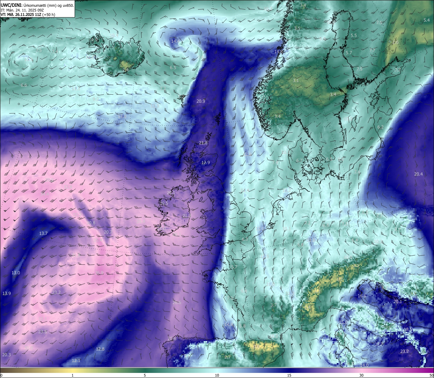434x378 pixels.
Task: Click the 25.6 value near northwest Spain
Action: 172,339
